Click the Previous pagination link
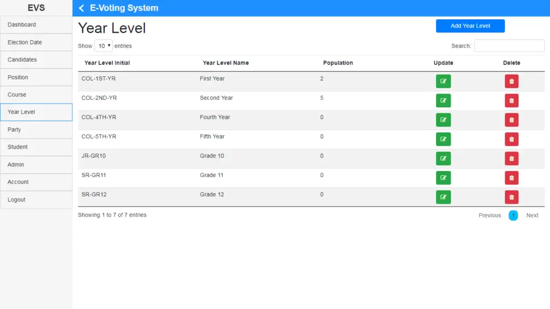Viewport: 550px width, 309px height. (489, 215)
